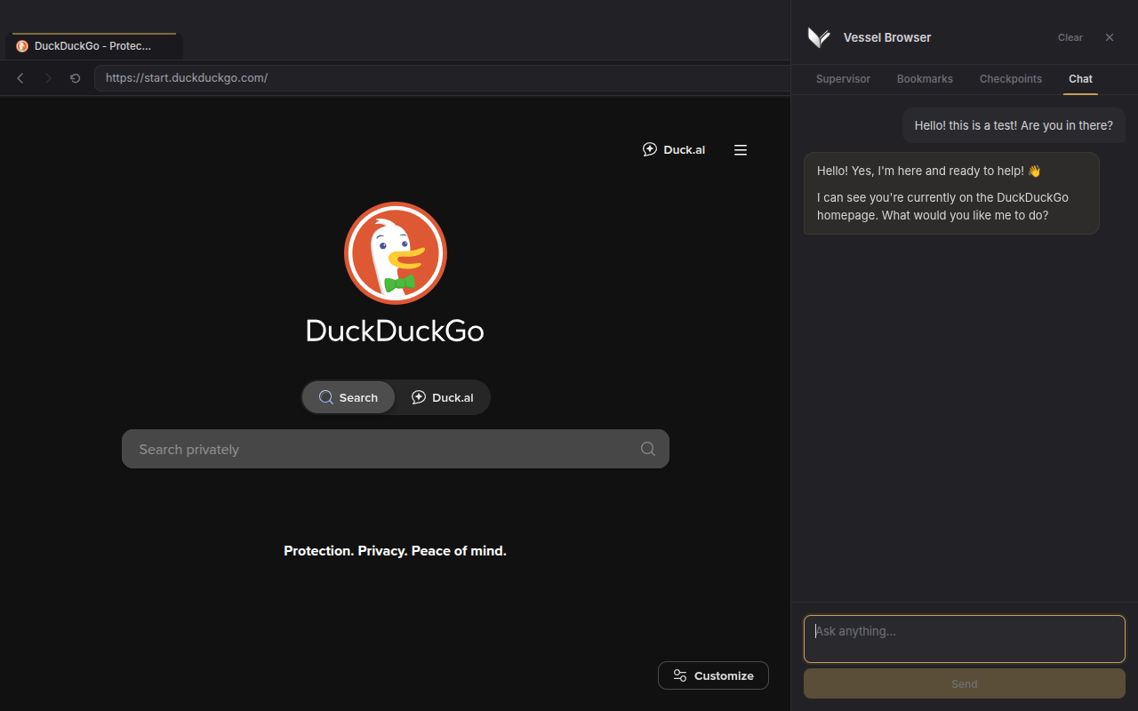Image resolution: width=1138 pixels, height=711 pixels.
Task: Navigate back using the browser back arrow
Action: point(20,77)
